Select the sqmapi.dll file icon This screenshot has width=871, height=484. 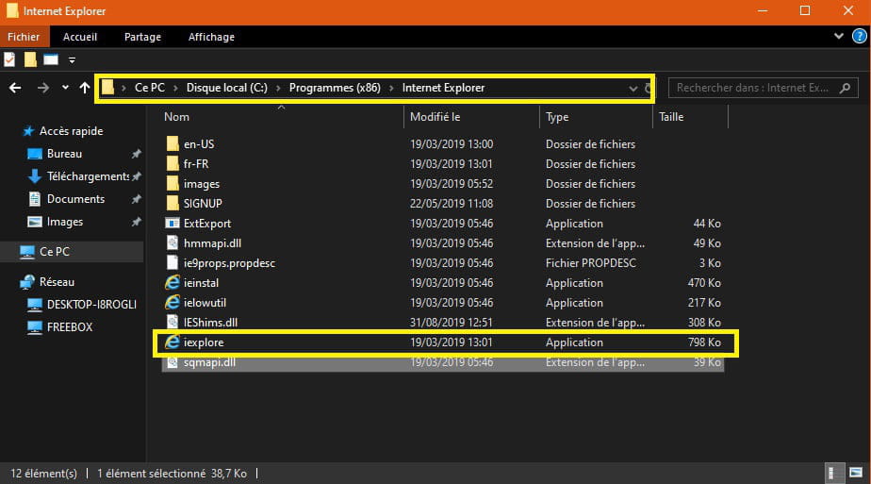(x=173, y=362)
